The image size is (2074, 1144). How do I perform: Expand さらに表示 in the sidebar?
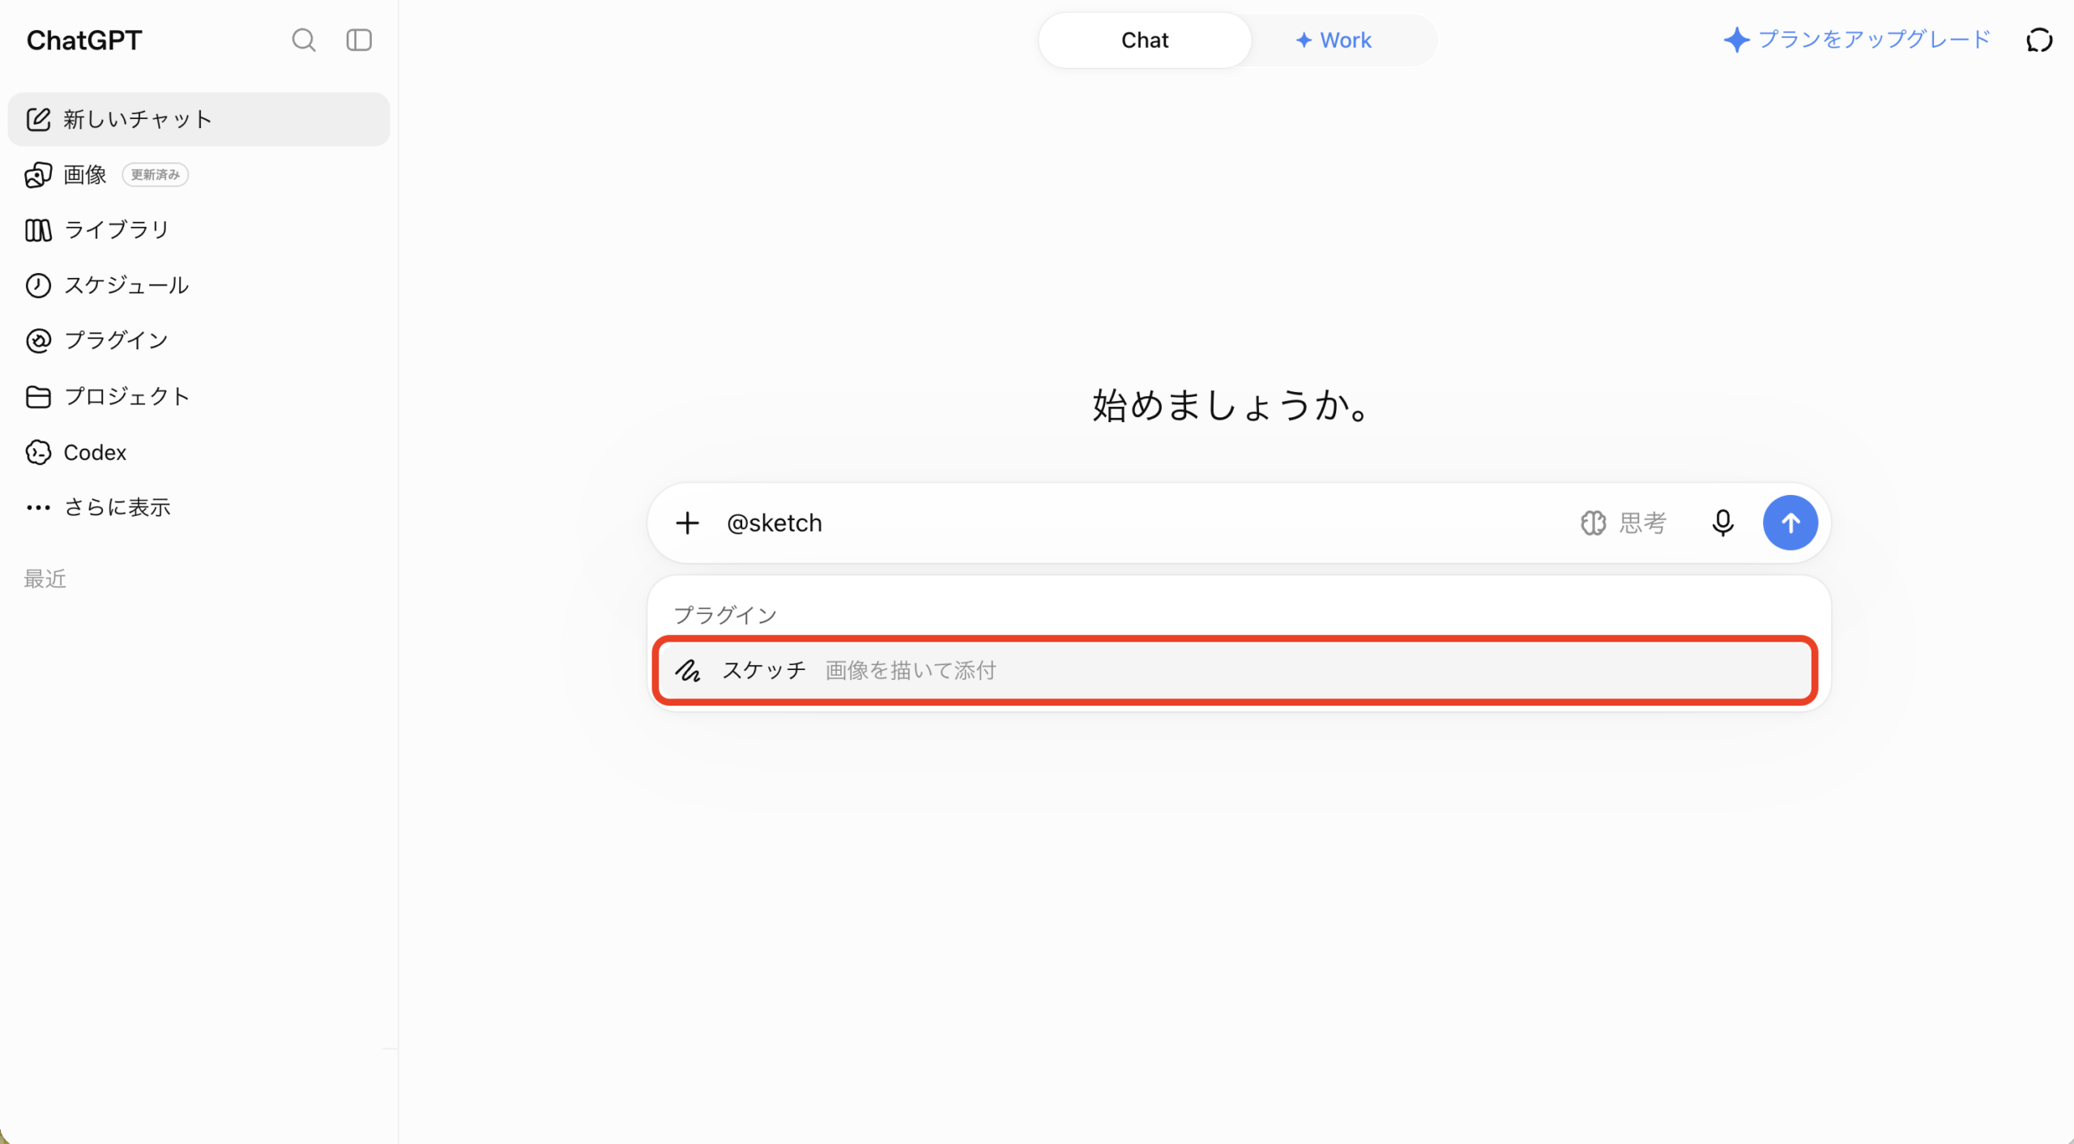pos(198,507)
